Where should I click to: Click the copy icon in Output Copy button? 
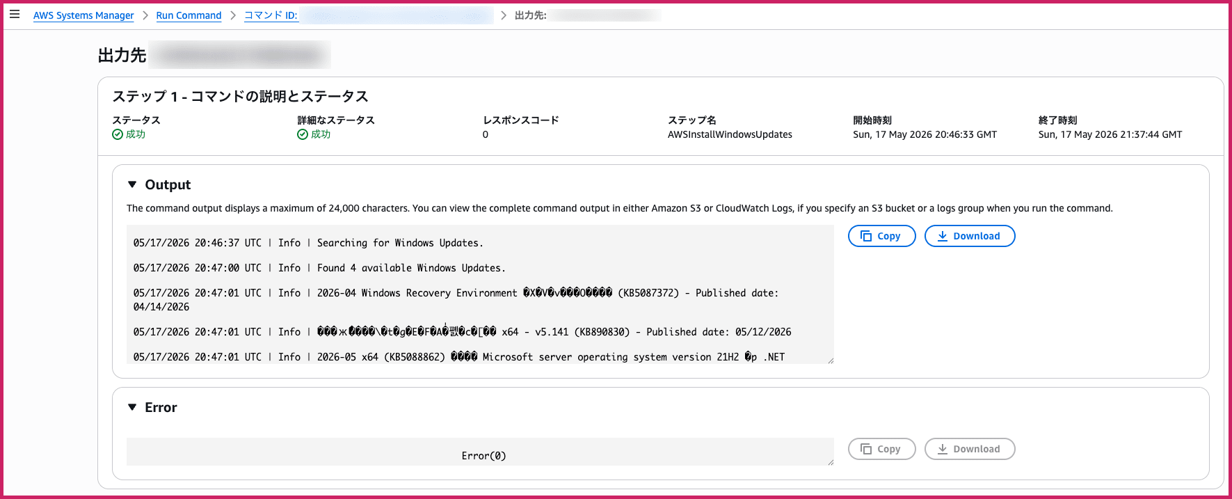coord(866,236)
